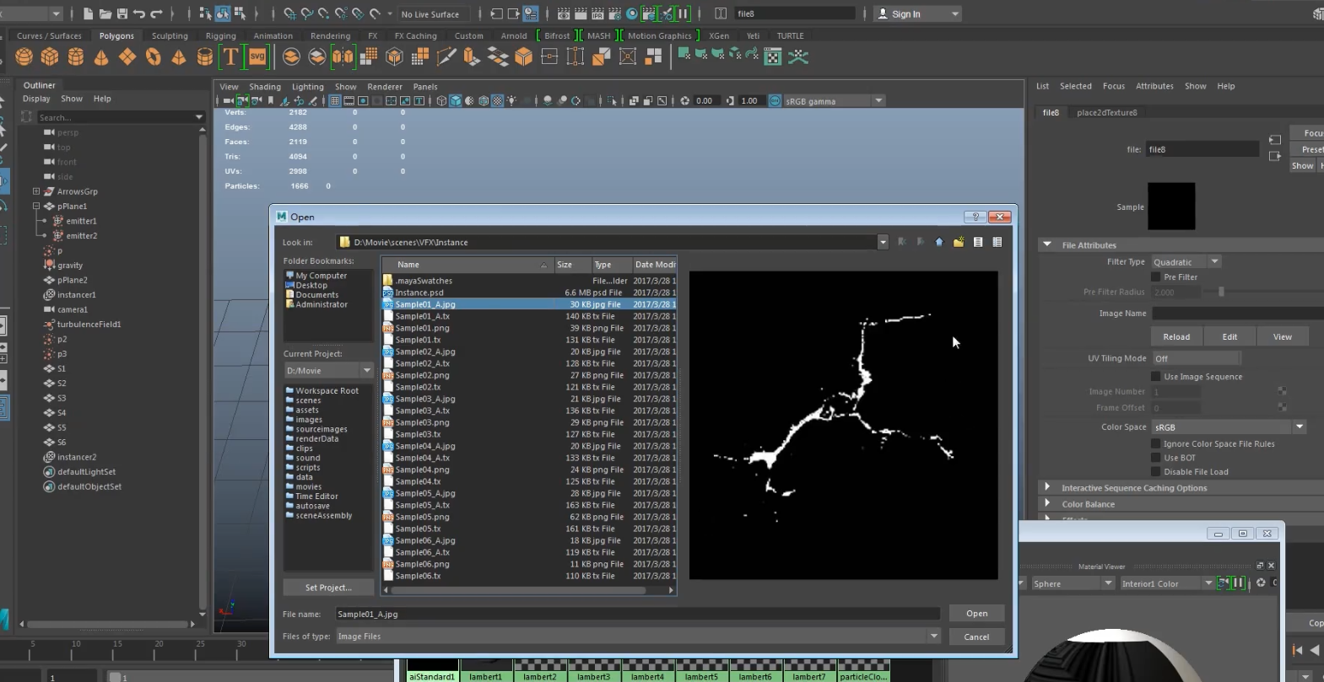Select instancer1 in the Outliner
Image resolution: width=1324 pixels, height=682 pixels.
(x=76, y=294)
